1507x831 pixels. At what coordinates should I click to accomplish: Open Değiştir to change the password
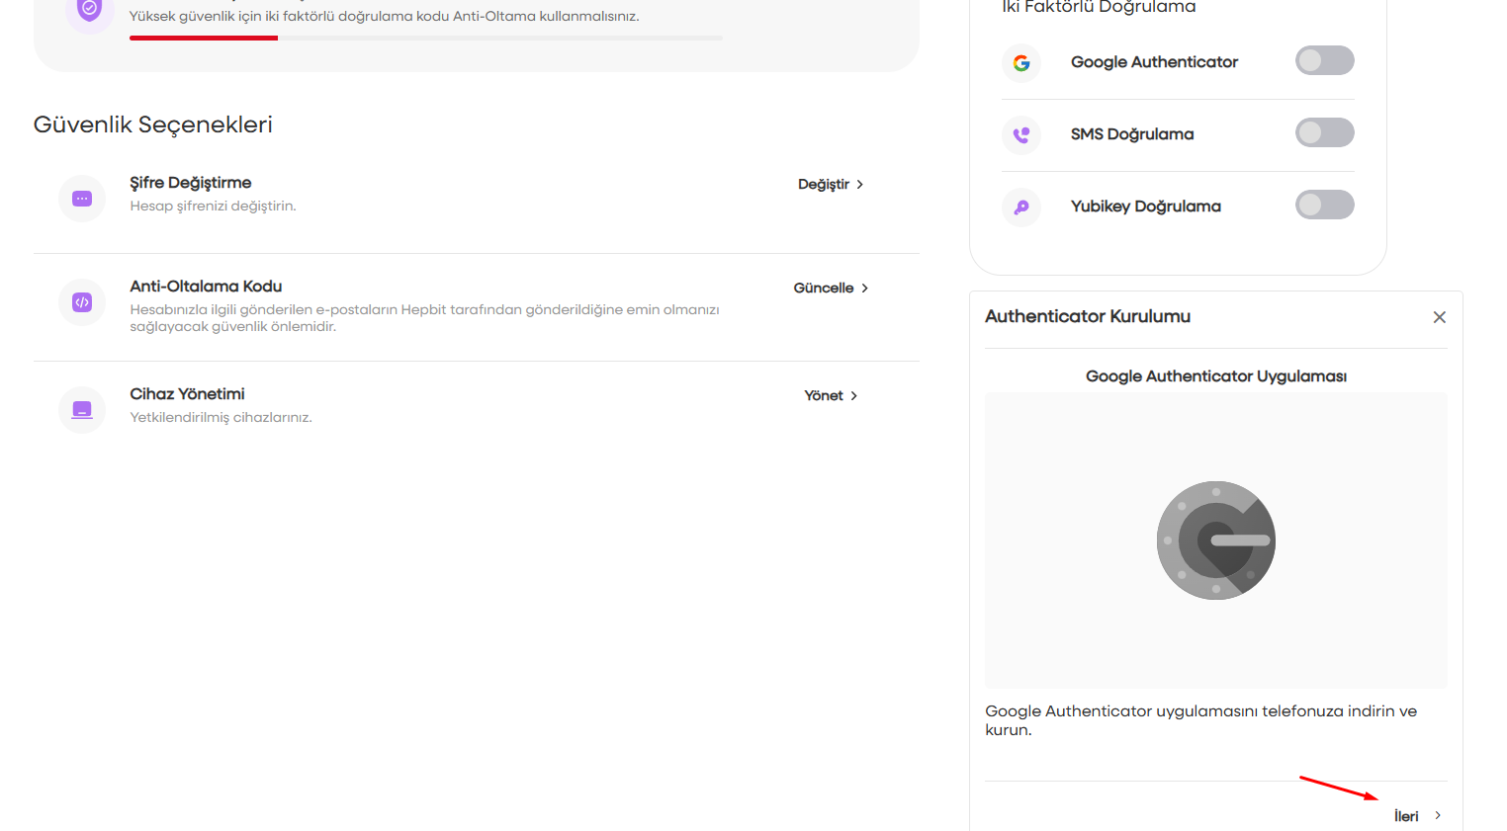tap(831, 185)
